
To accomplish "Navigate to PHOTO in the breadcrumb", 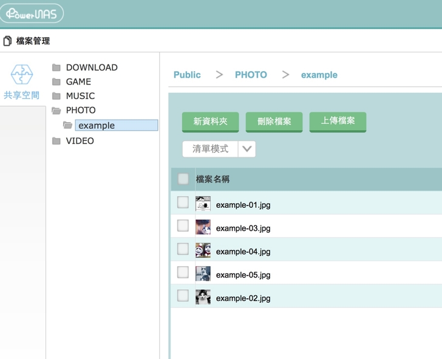I will point(251,75).
